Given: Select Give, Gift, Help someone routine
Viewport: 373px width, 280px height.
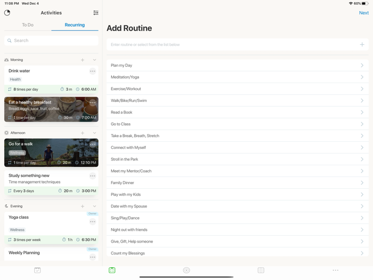Looking at the screenshot, I should click(238, 242).
